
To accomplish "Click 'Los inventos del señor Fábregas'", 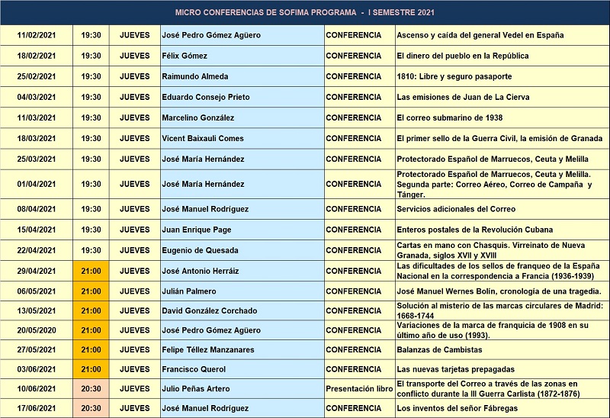I will click(x=457, y=408).
